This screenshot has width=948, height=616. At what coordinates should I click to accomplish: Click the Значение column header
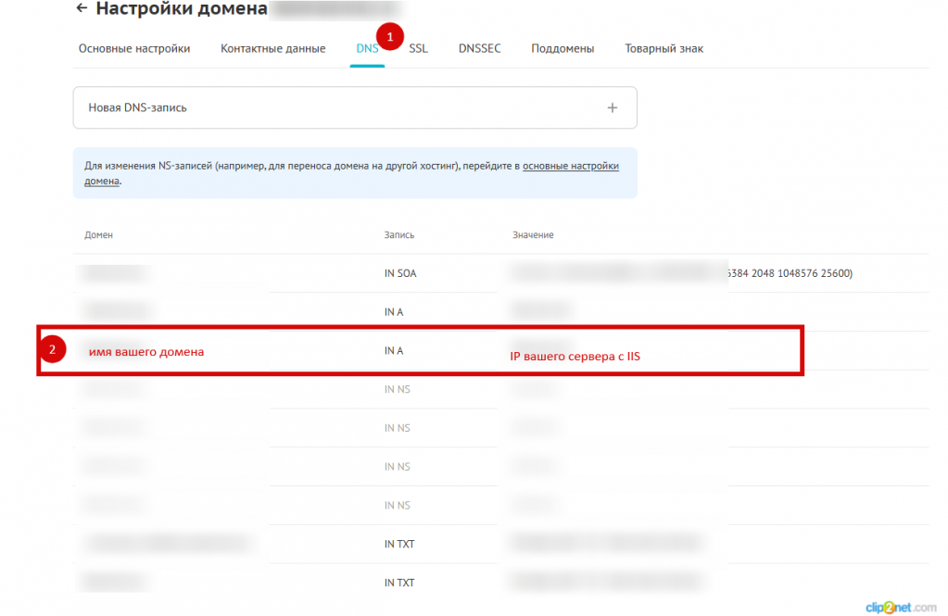pyautogui.click(x=533, y=234)
